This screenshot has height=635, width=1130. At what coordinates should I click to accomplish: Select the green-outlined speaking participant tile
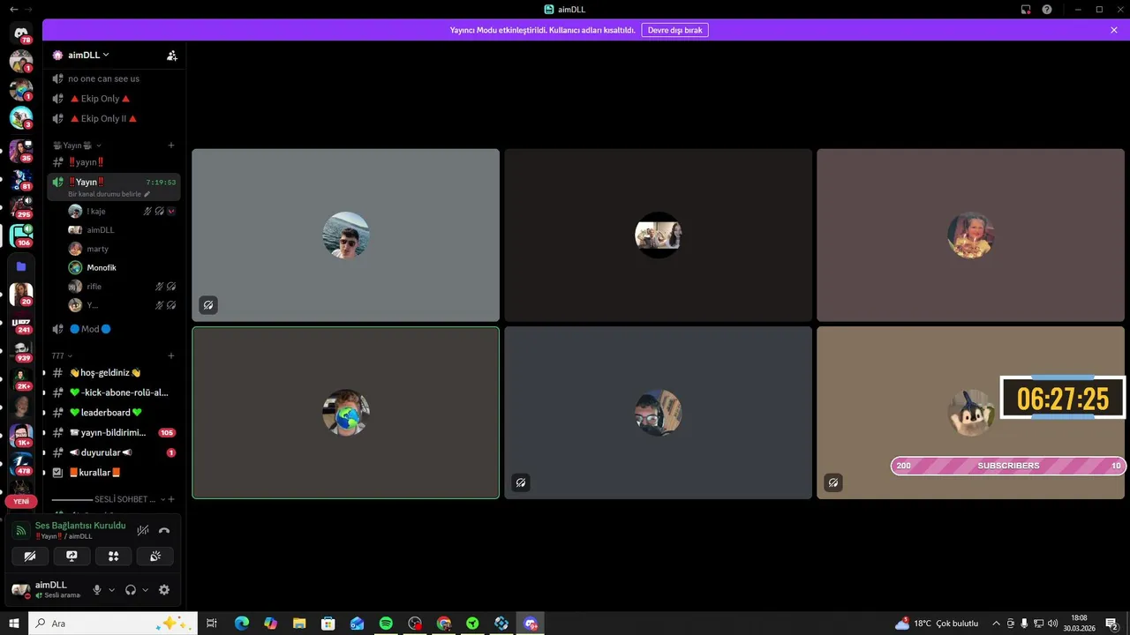(x=345, y=413)
